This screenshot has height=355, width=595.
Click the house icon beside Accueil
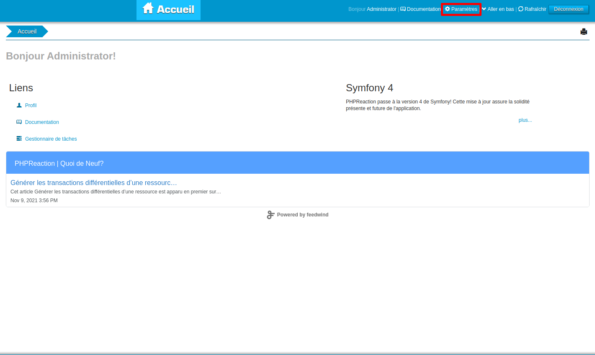click(x=148, y=8)
